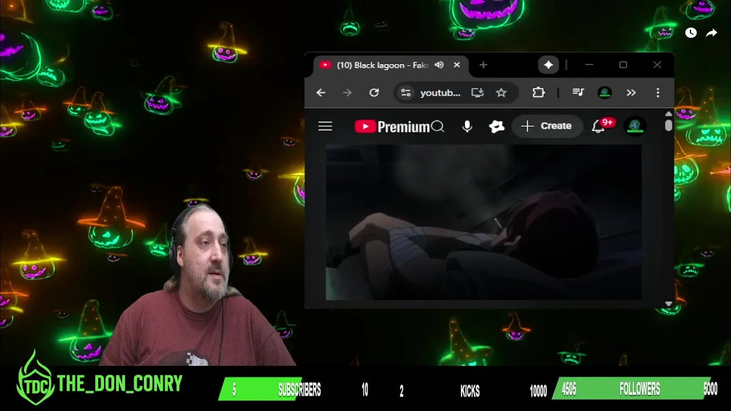Search with voice using microphone icon
This screenshot has height=411, width=731.
pos(467,126)
